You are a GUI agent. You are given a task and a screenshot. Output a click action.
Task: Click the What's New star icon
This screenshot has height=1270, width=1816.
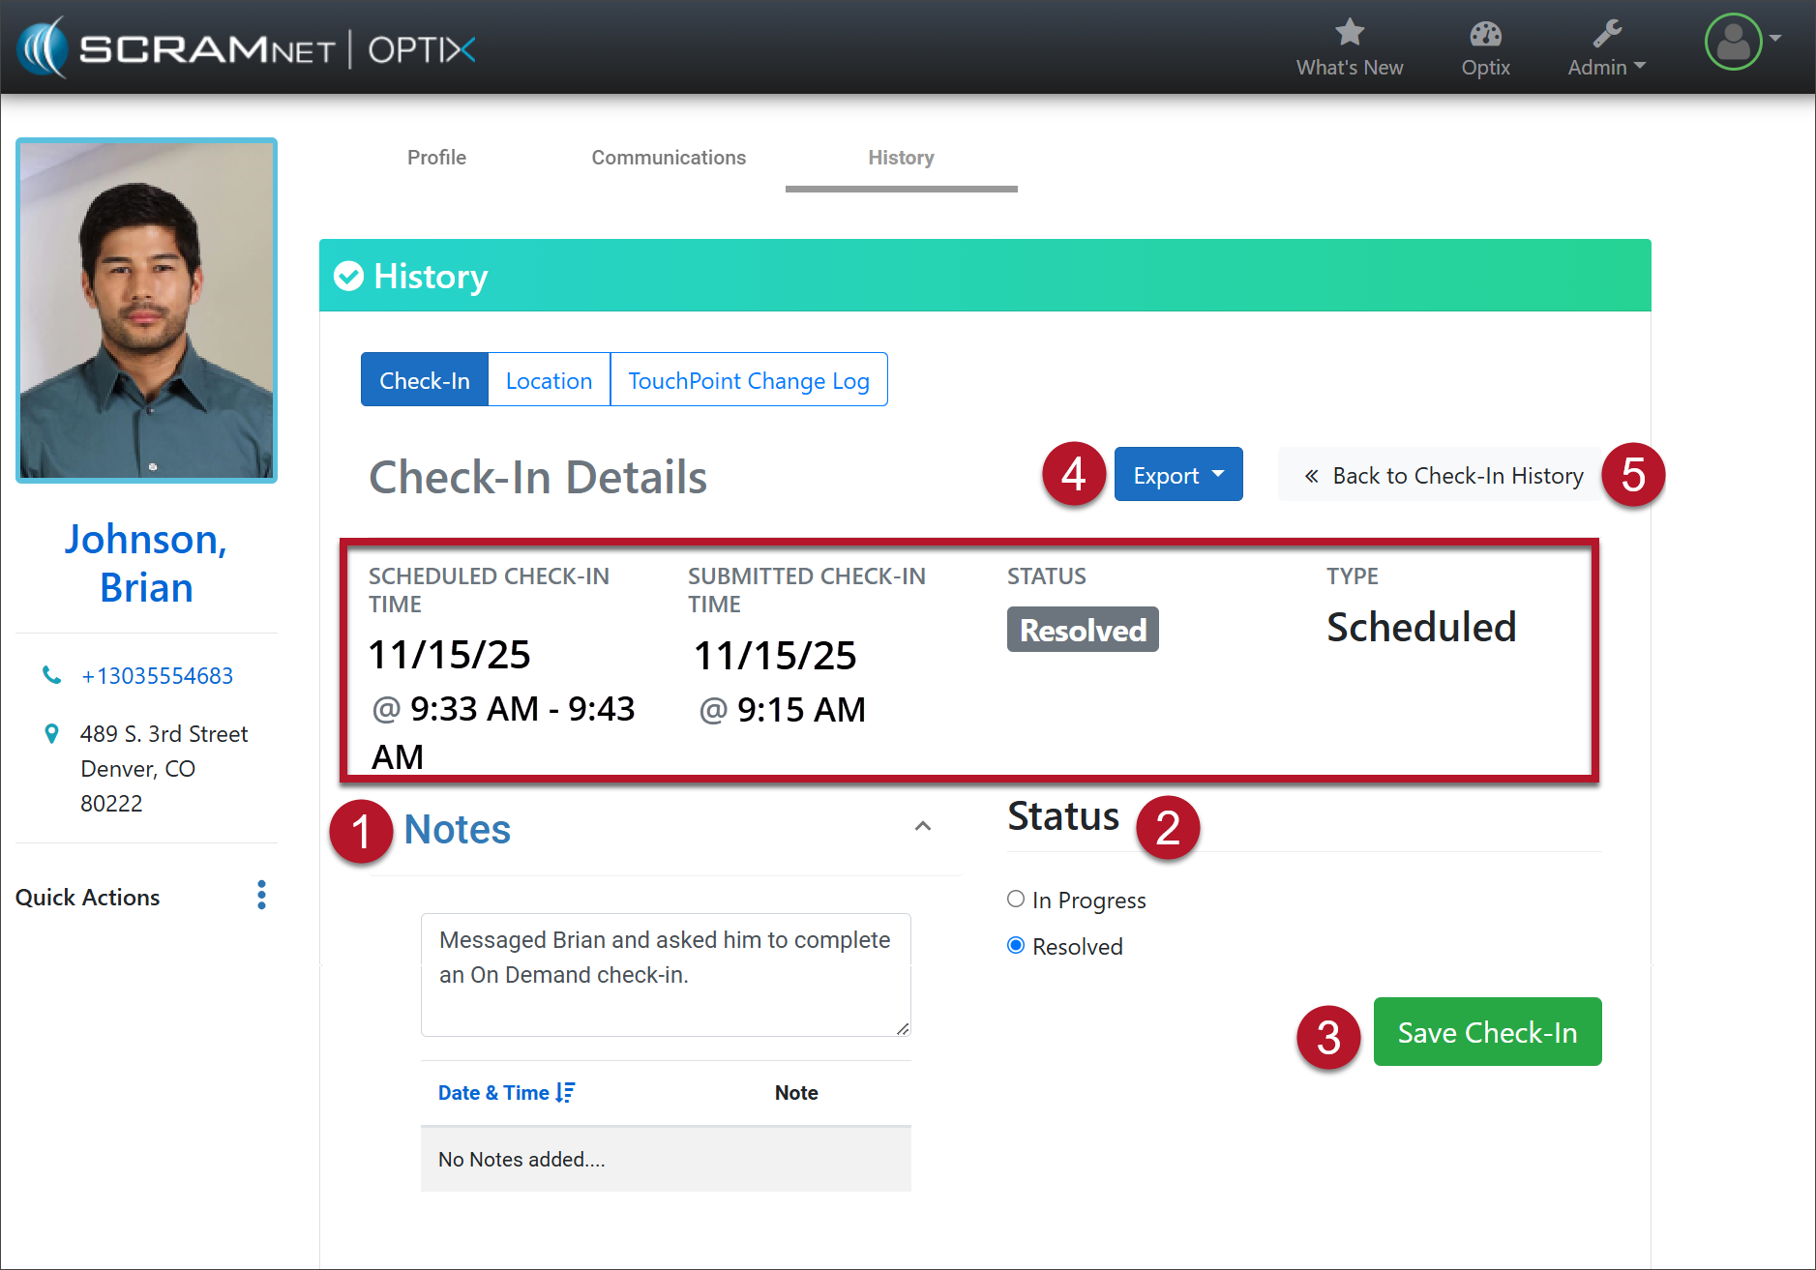(1349, 33)
